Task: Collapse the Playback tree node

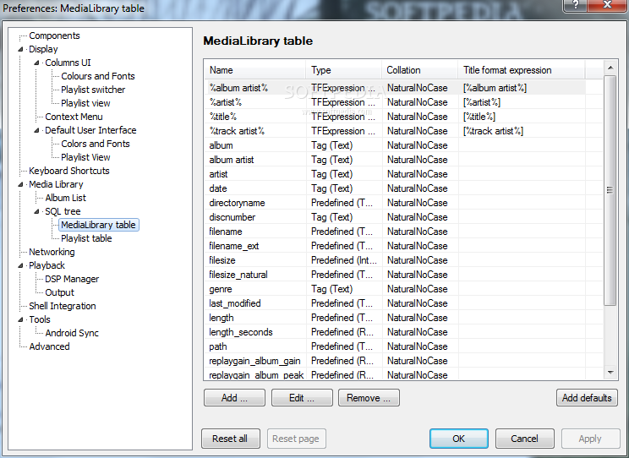Action: point(20,265)
